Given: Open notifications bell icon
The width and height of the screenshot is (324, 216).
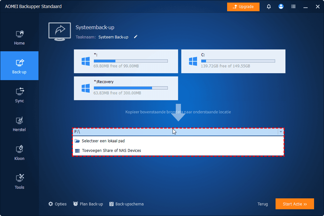Looking at the screenshot, I should (269, 7).
